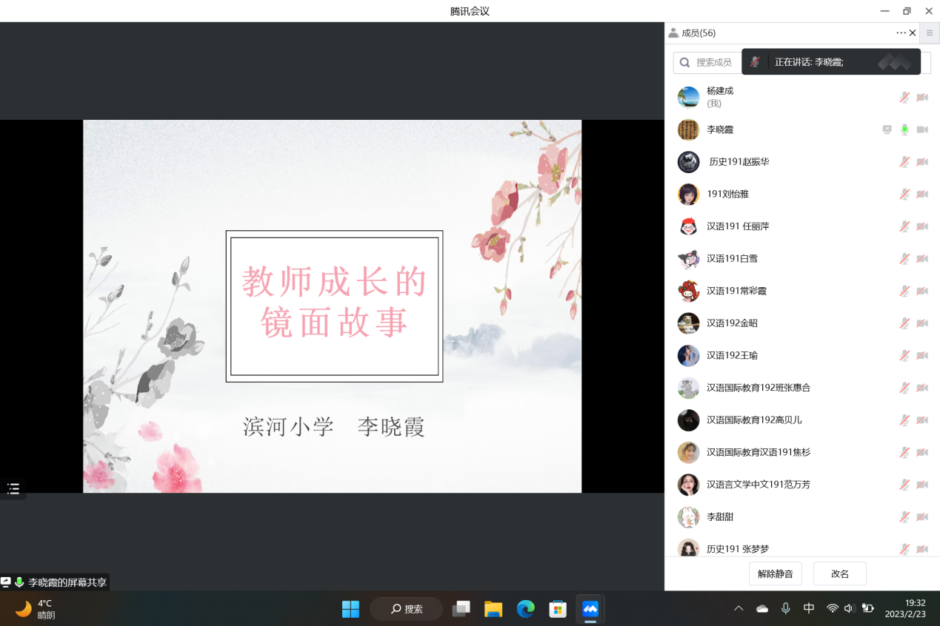940x626 pixels.
Task: Click the 改名 button
Action: (x=839, y=573)
